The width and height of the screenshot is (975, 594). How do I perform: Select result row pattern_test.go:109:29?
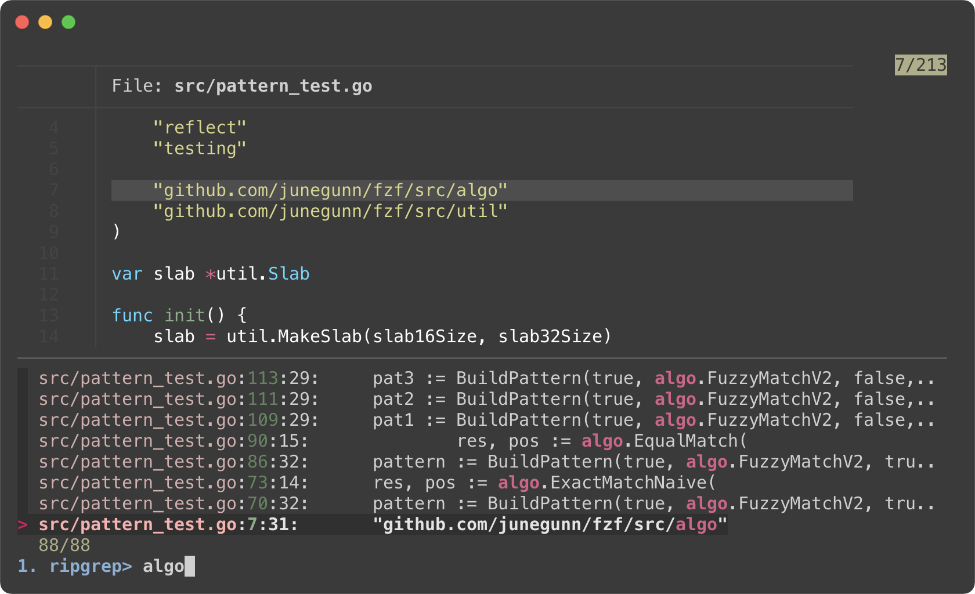[x=486, y=420]
